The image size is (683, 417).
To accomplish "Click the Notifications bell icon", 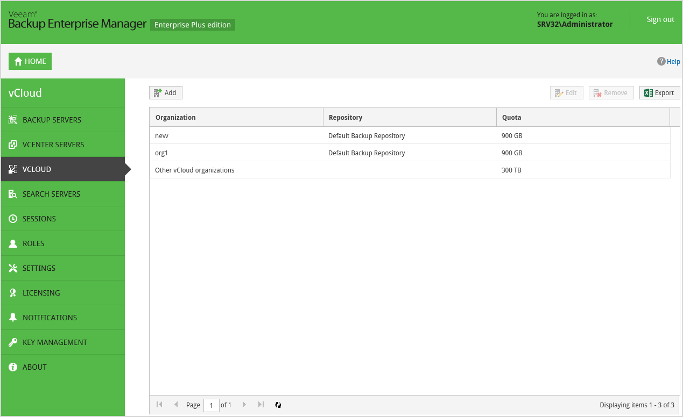I will [13, 318].
